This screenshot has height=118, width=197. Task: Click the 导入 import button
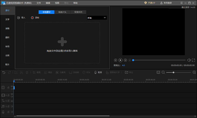click(21, 18)
